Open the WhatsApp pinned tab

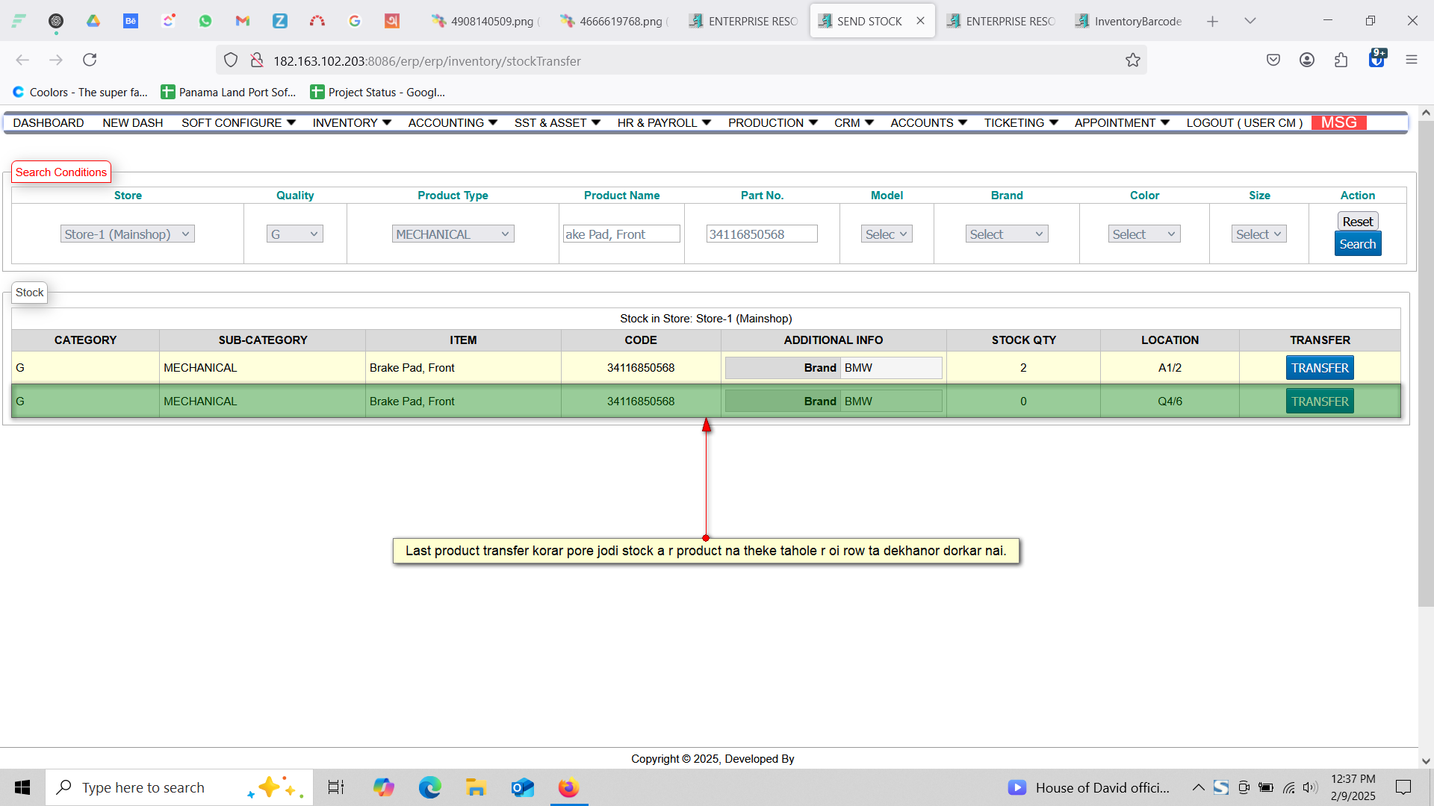205,21
